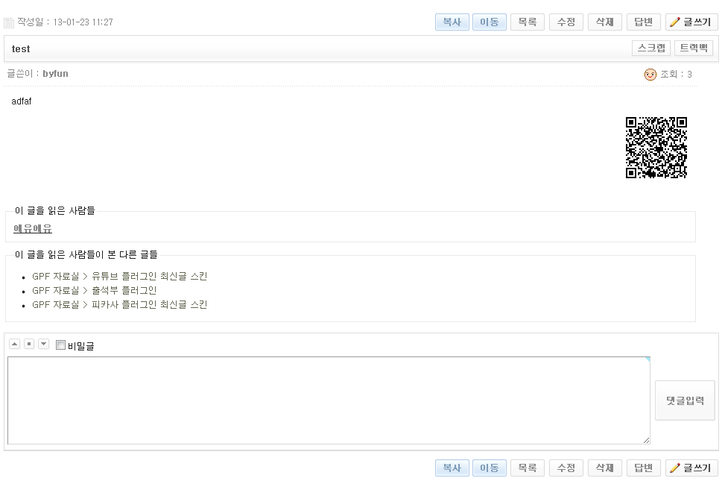Click the bottom 수정 button
The image size is (725, 481).
click(566, 468)
